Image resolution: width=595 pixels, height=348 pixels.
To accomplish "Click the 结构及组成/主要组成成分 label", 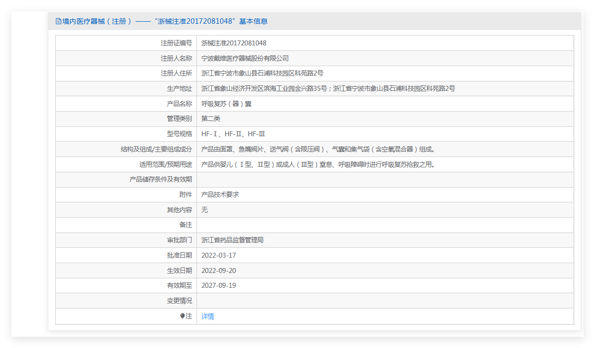I will click(157, 149).
